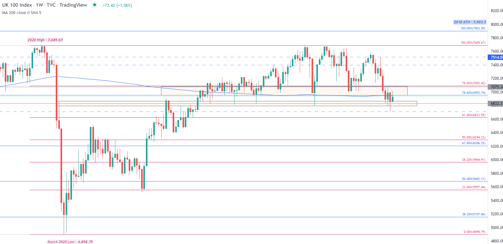Click the 50.00%(5682.11) blue Fibonacci label
This screenshot has height=244, width=503.
(x=474, y=179)
